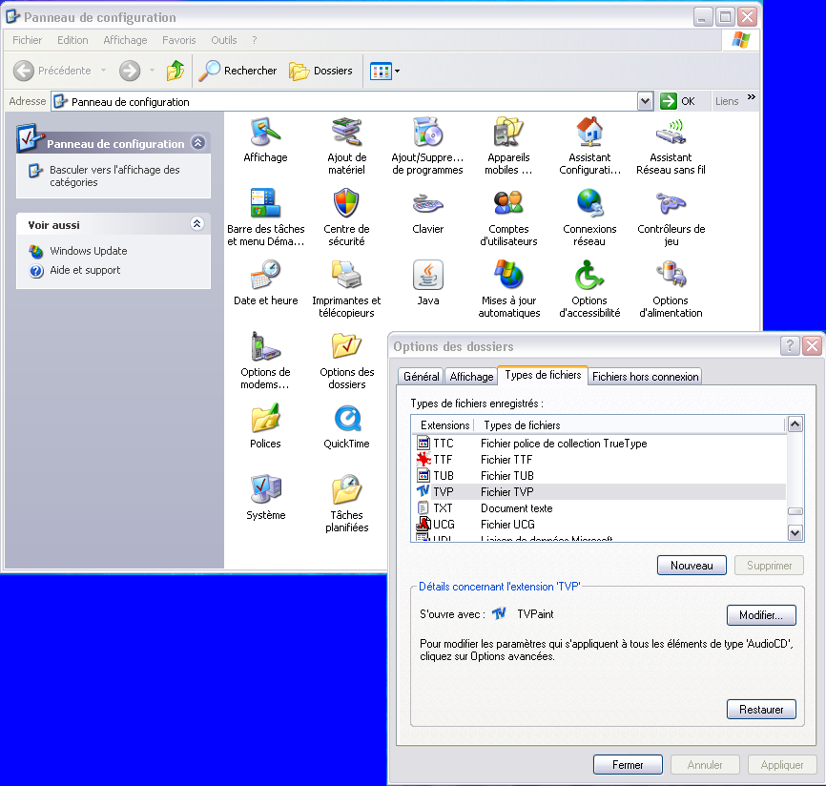
Task: Open the Outils menu
Action: (224, 40)
